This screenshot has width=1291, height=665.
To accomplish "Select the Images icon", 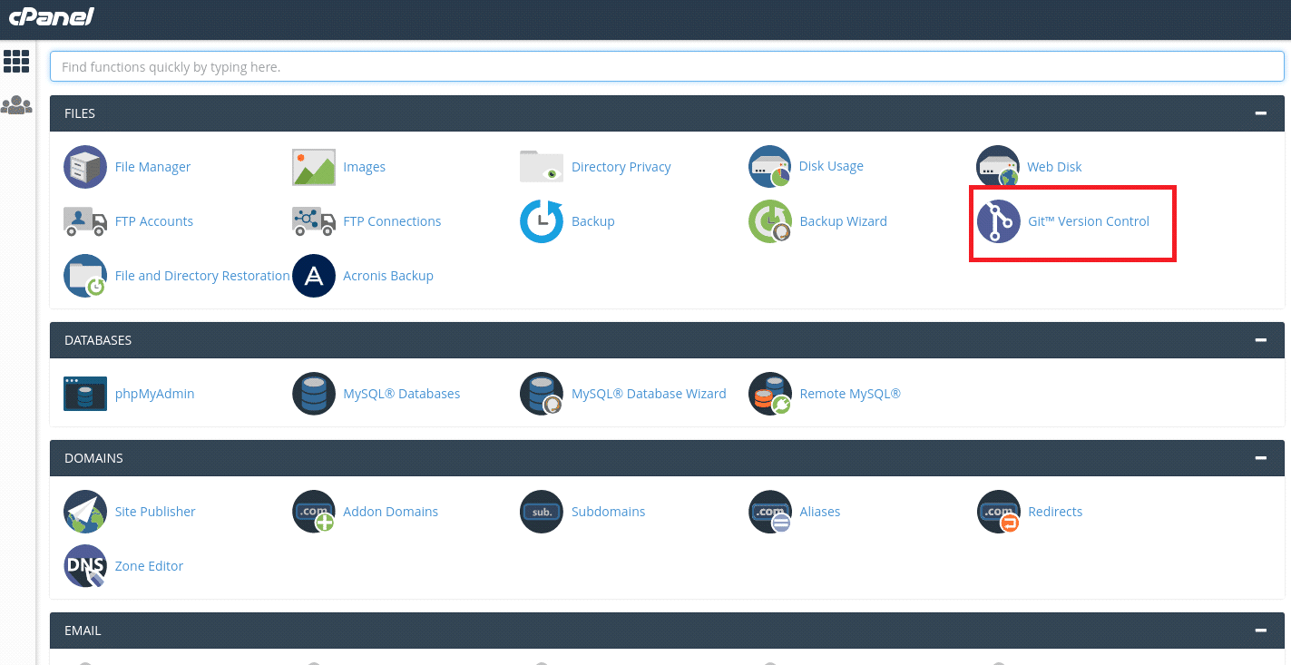I will (x=313, y=167).
